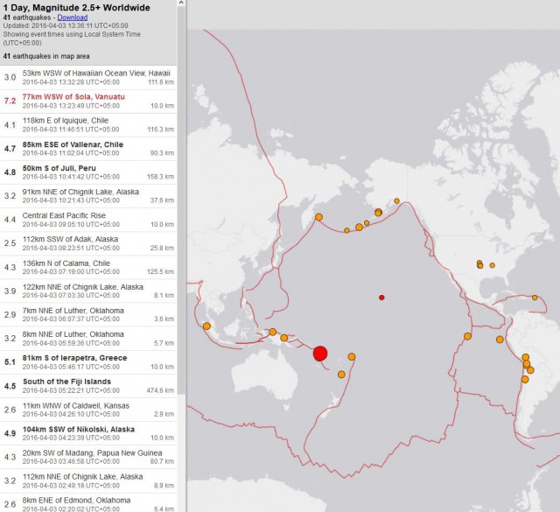Select the orange marker near Sumatra, far left
Viewport: 560px width, 512px height.
pos(206,326)
